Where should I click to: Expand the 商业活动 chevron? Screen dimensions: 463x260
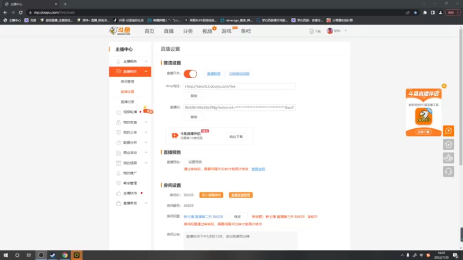pos(146,153)
